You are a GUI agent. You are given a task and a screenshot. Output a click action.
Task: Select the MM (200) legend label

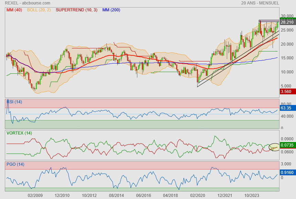(x=111, y=10)
